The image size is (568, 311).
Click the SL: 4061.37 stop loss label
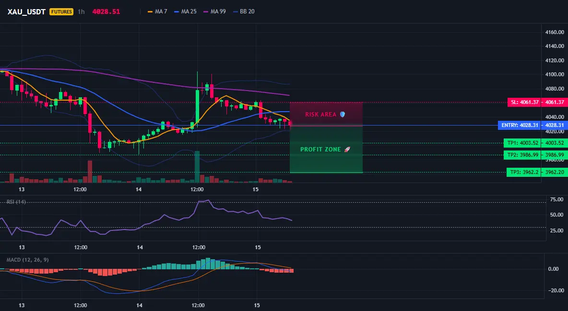[524, 102]
